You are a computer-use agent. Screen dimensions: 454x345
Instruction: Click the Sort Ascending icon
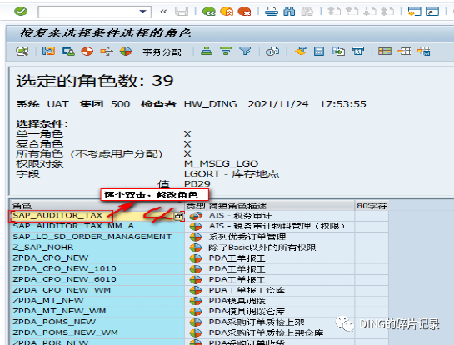207,52
